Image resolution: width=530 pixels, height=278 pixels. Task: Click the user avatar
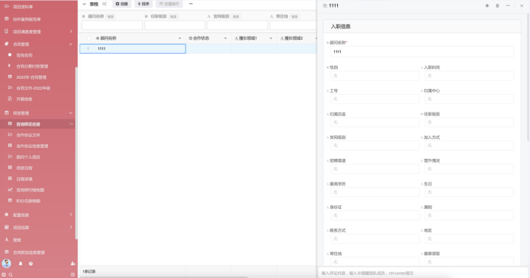click(x=7, y=263)
